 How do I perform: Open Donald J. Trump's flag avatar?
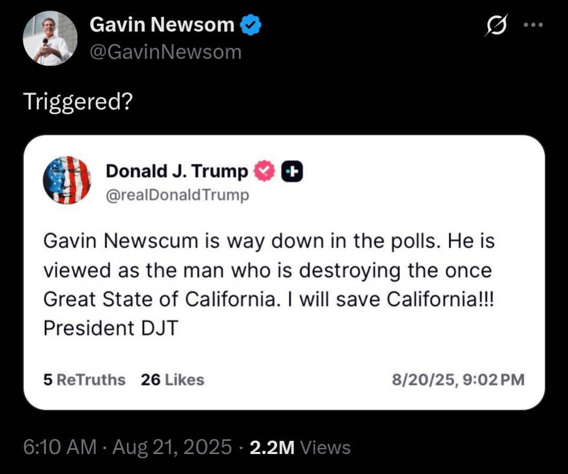click(x=67, y=180)
